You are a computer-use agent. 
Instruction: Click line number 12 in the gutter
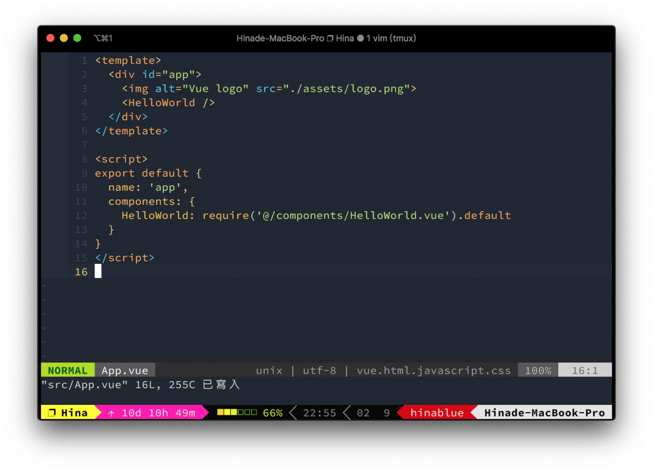coord(81,216)
